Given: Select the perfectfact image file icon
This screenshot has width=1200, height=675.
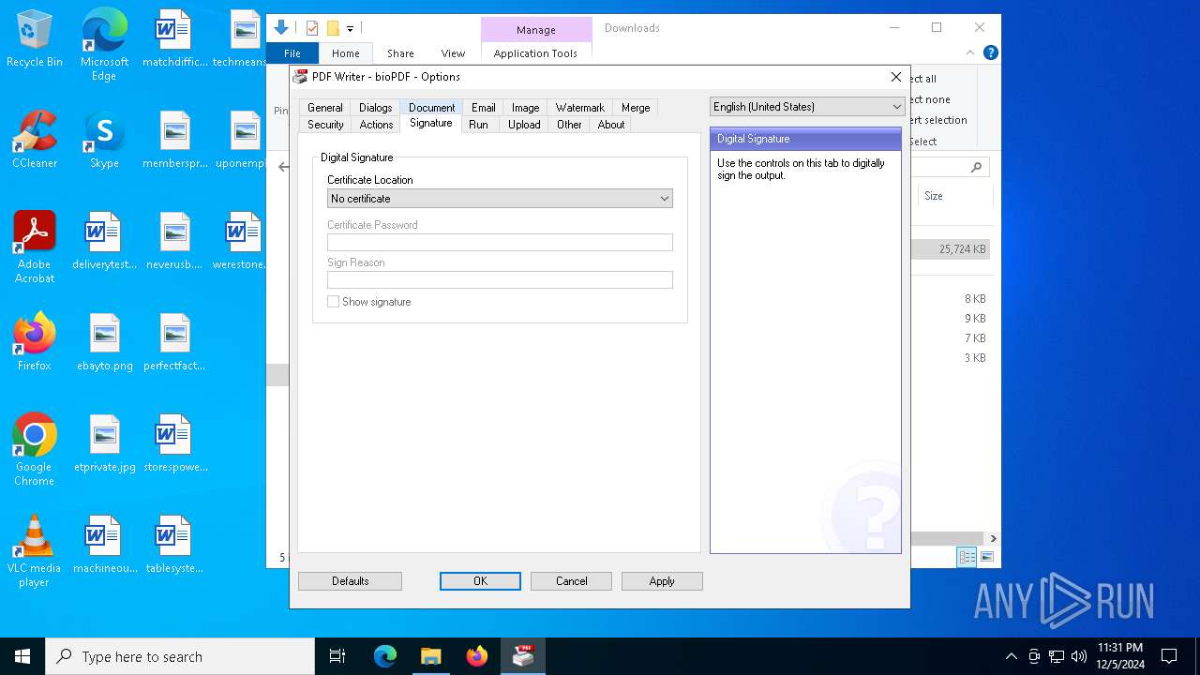Looking at the screenshot, I should (x=174, y=342).
